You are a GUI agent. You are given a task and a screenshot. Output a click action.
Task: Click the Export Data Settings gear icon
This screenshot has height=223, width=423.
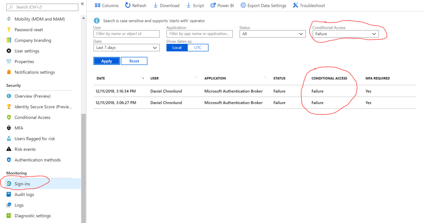tap(243, 5)
